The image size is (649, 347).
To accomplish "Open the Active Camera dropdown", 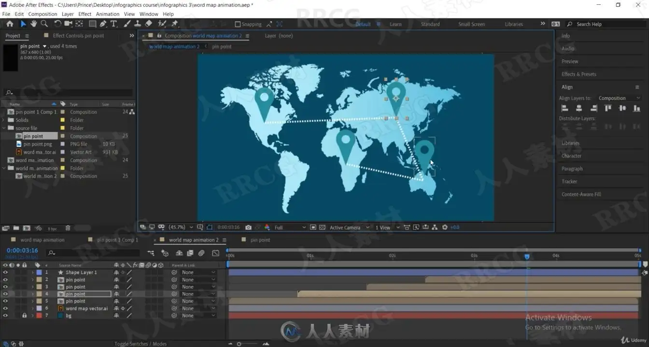I will point(350,227).
